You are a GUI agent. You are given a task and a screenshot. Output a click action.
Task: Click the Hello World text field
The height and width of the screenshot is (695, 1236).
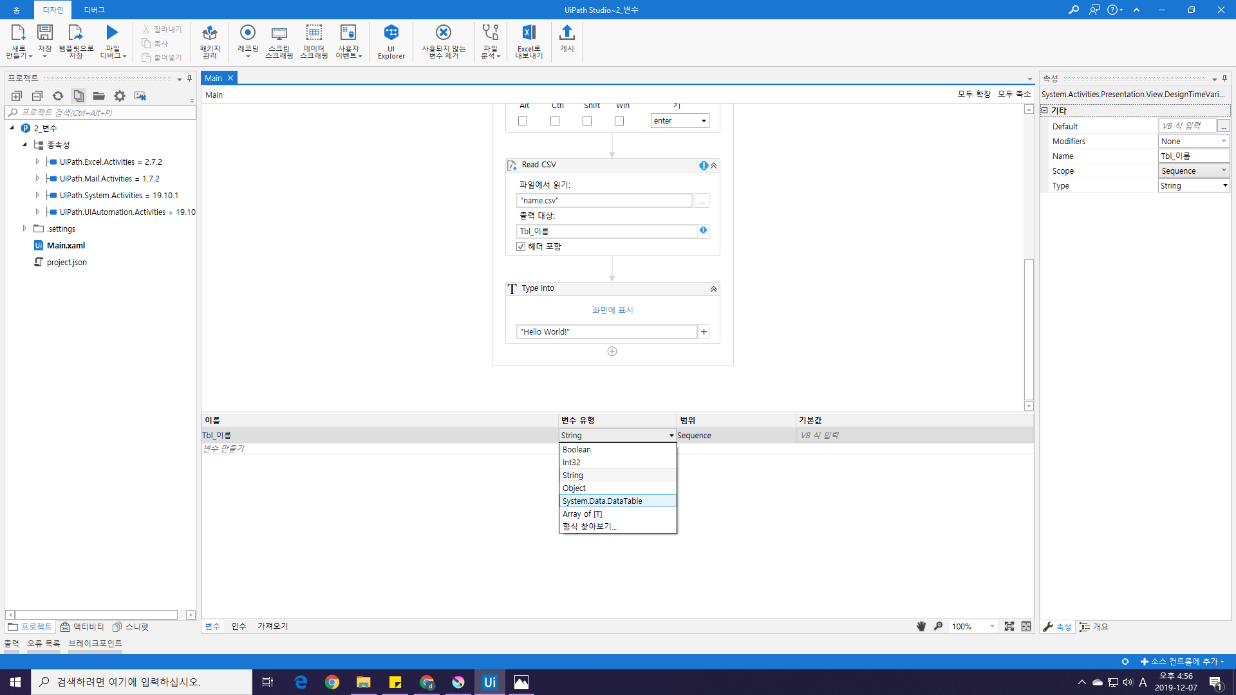(606, 332)
